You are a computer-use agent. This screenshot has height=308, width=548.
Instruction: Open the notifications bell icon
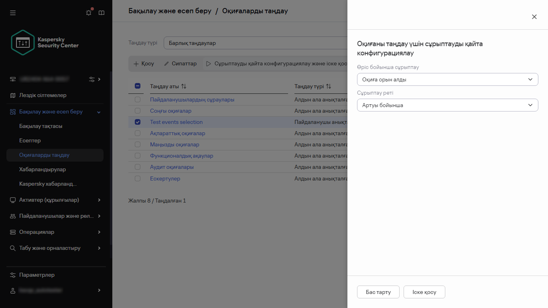tap(89, 13)
